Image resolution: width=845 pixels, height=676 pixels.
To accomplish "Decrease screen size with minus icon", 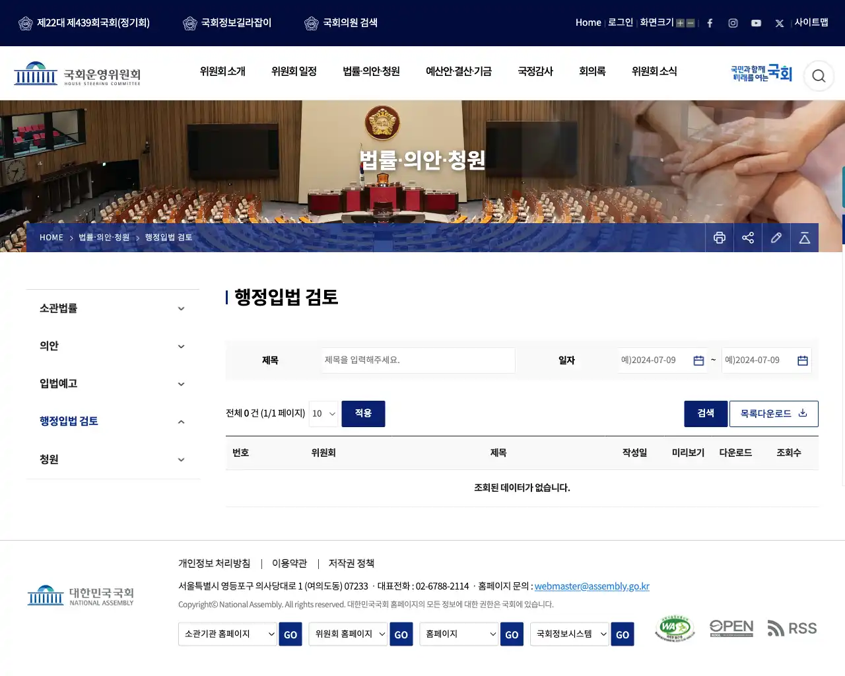I will 691,23.
